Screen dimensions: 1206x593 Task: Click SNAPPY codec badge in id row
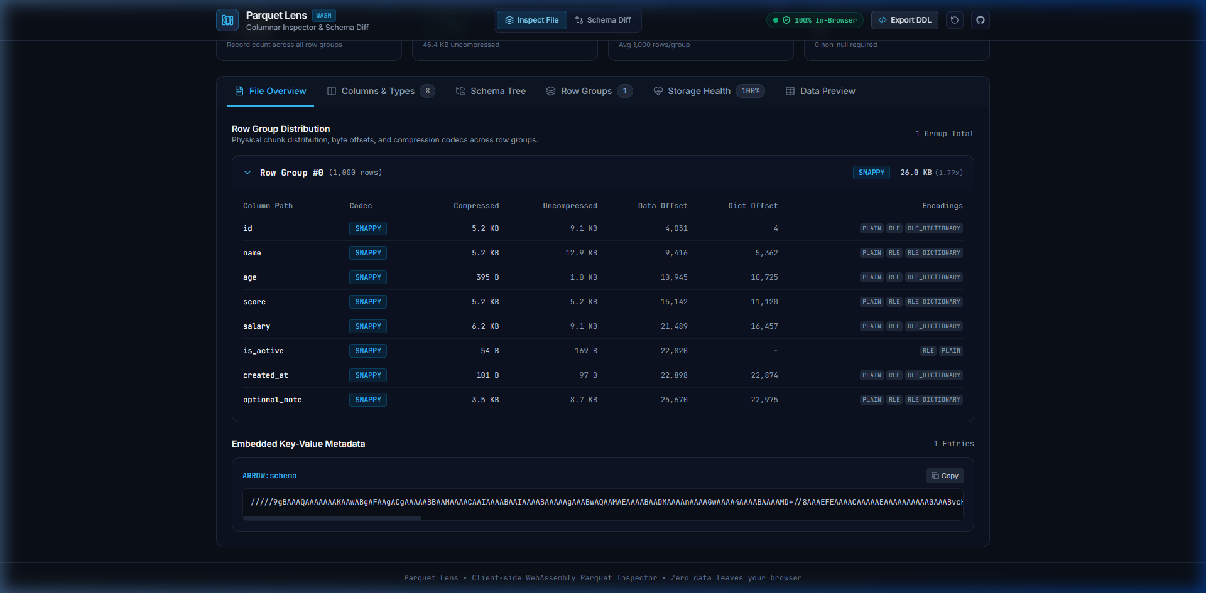click(368, 228)
